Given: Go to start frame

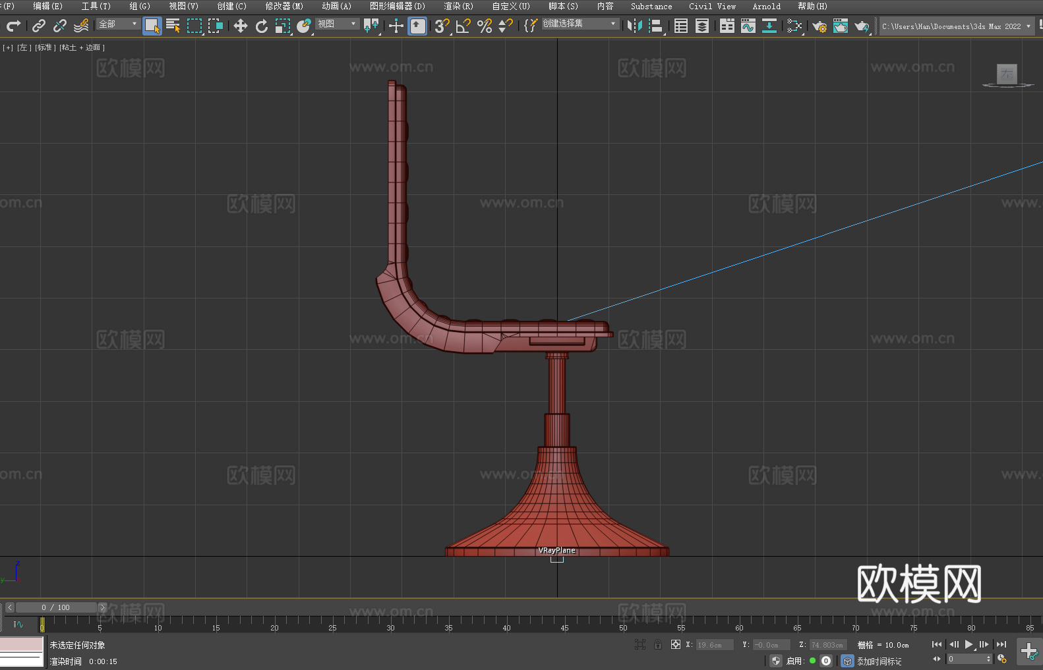Looking at the screenshot, I should [937, 644].
